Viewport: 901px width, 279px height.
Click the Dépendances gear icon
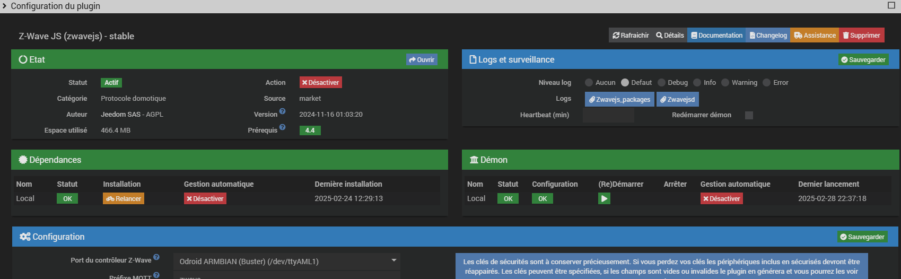23,160
